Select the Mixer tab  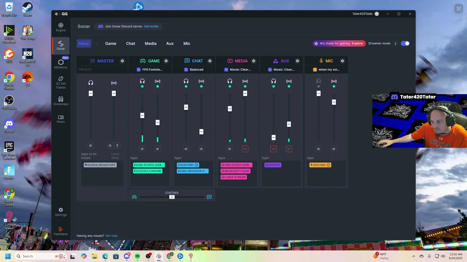click(x=84, y=43)
